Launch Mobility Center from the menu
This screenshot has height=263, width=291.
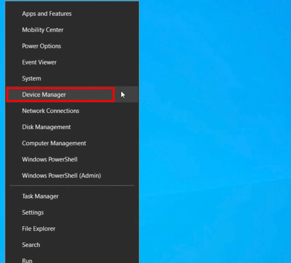click(43, 30)
